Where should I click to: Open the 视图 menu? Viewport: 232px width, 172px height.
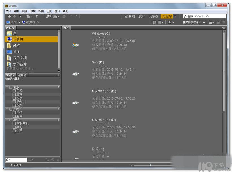[25, 11]
